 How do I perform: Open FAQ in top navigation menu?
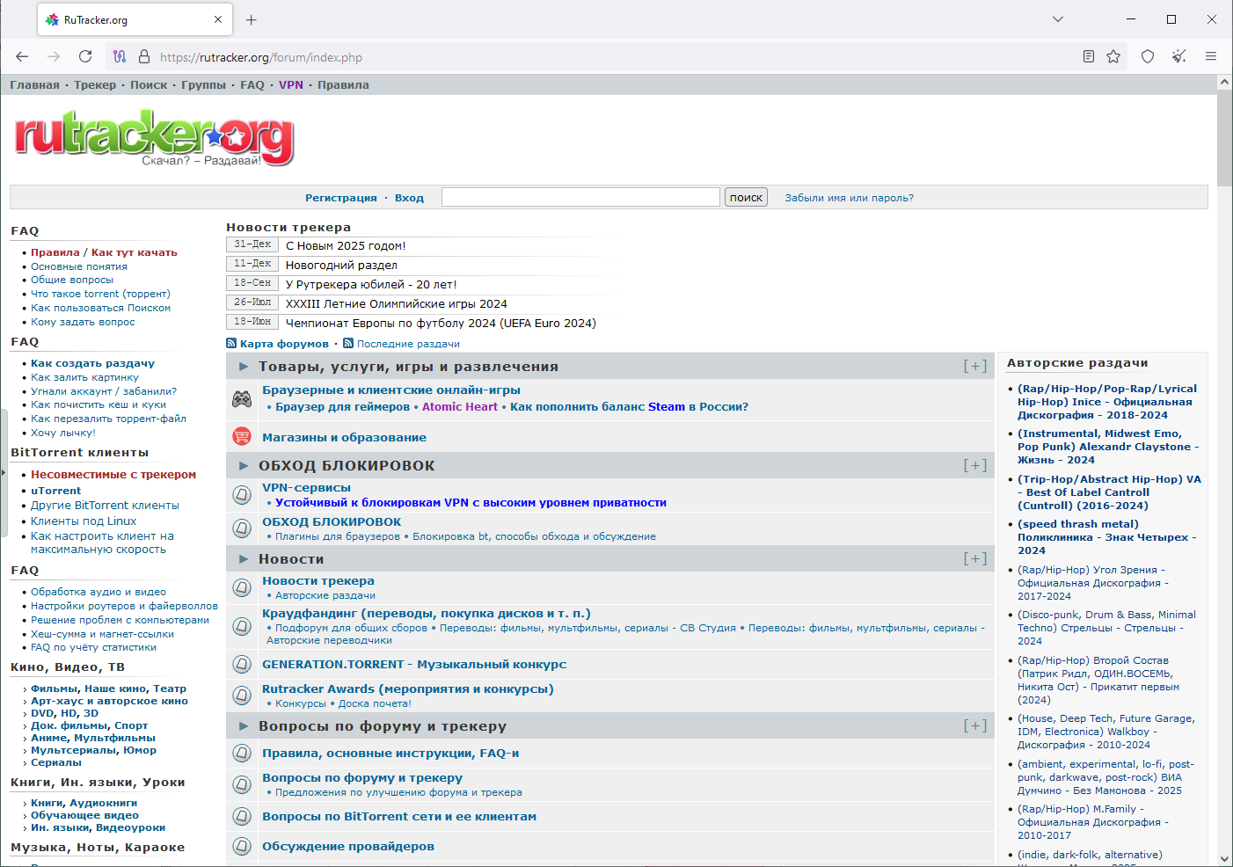click(x=252, y=85)
